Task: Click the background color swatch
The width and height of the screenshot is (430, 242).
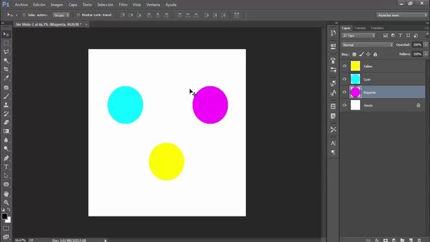Action: click(x=9, y=220)
